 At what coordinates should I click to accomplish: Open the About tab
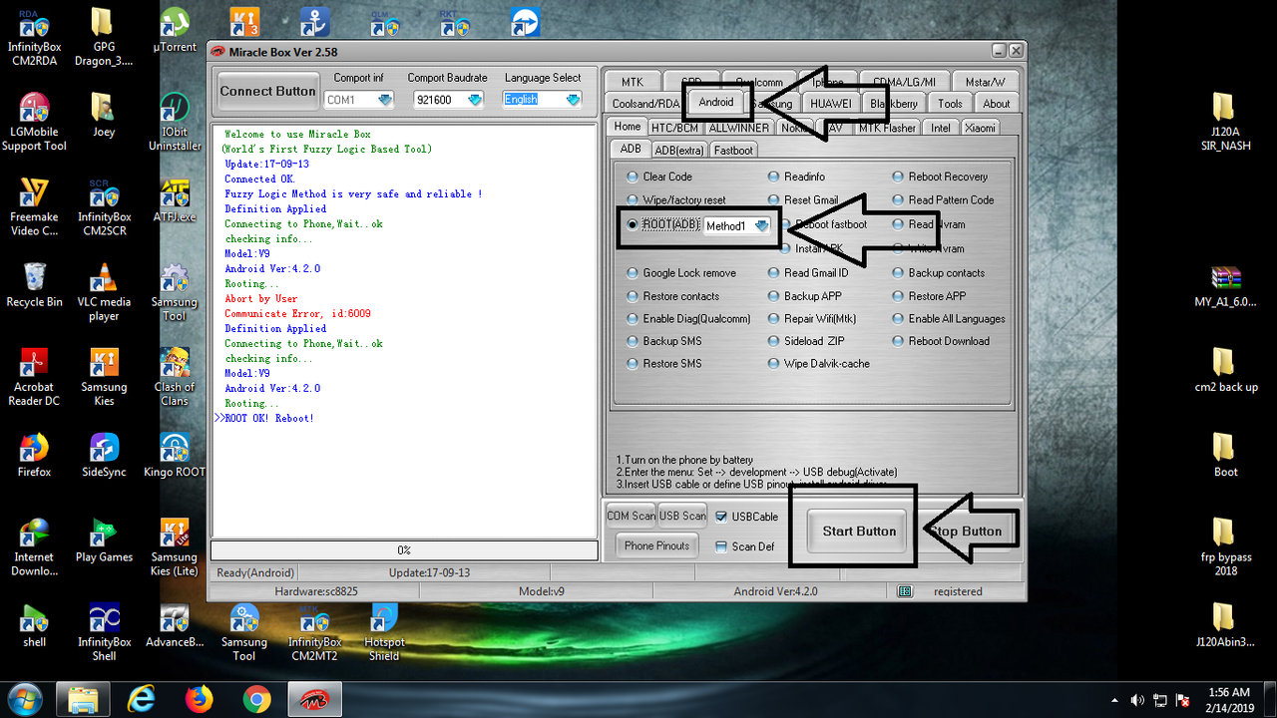point(997,104)
